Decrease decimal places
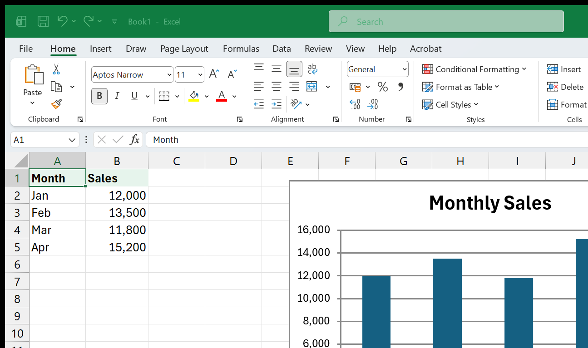Screen dimensions: 588x348 [x=373, y=104]
